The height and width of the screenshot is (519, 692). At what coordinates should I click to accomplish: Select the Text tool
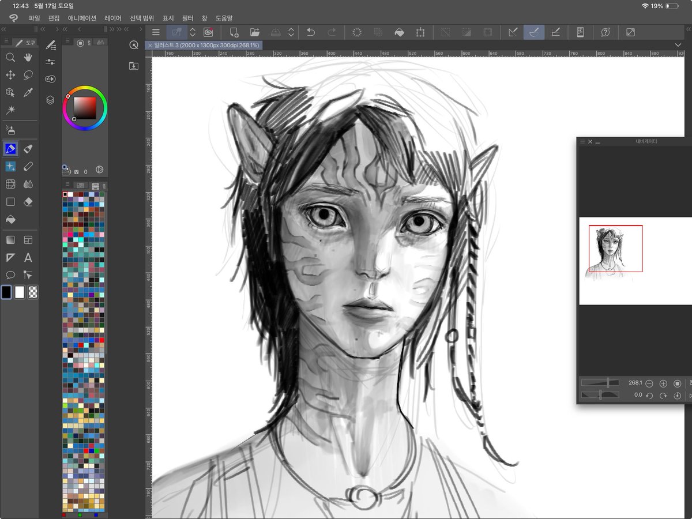tap(28, 257)
